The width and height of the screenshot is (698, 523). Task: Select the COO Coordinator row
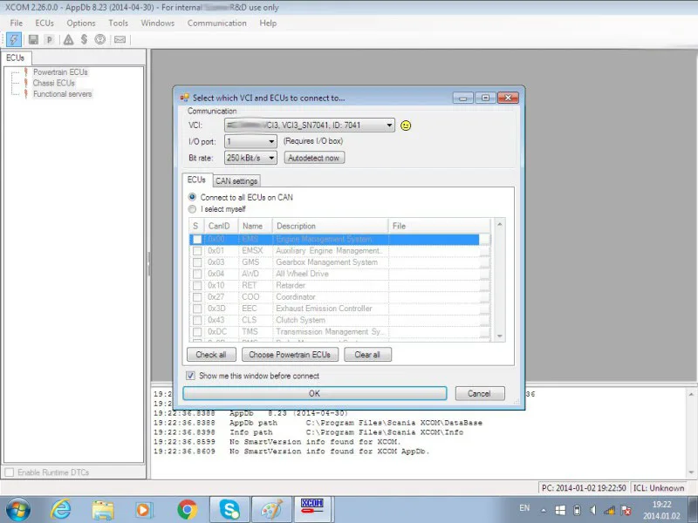[x=339, y=297]
